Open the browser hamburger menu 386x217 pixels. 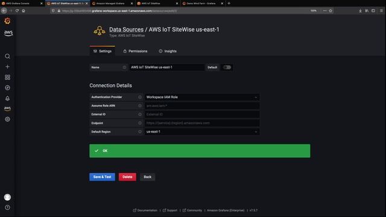point(381,11)
